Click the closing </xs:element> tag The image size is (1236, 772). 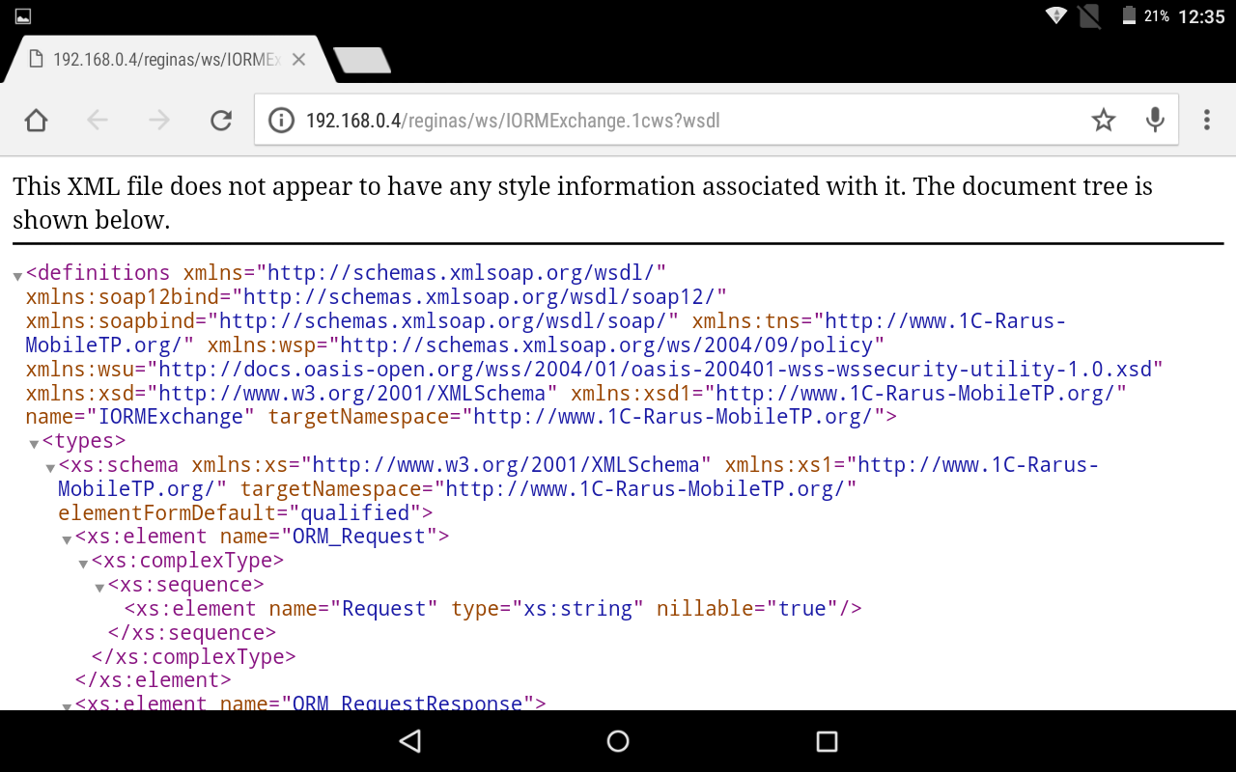tap(154, 680)
